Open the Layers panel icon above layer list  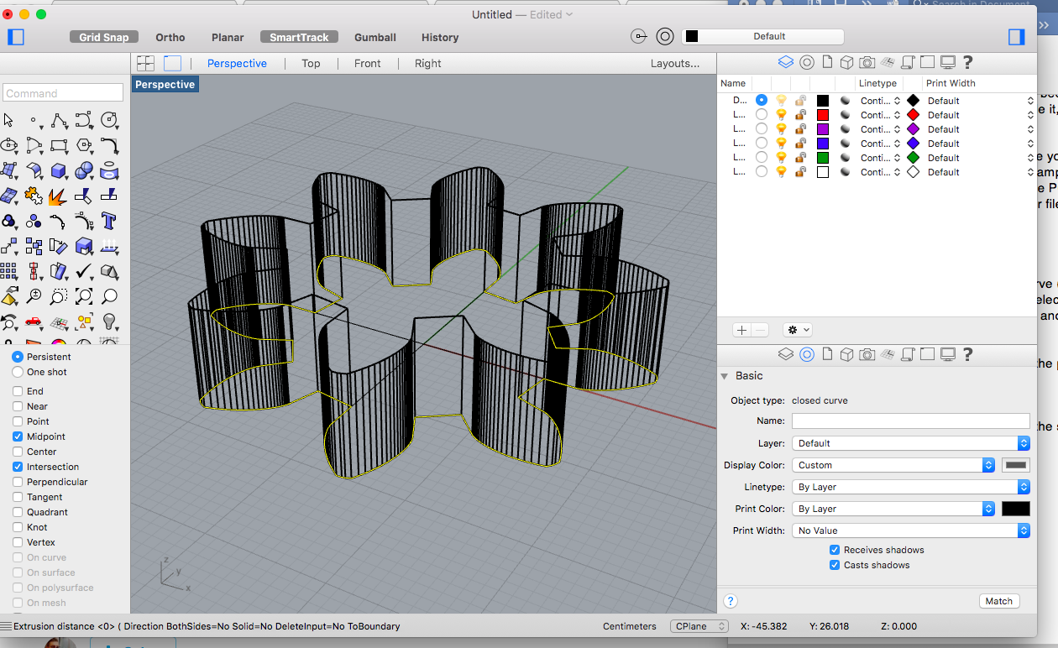tap(785, 62)
